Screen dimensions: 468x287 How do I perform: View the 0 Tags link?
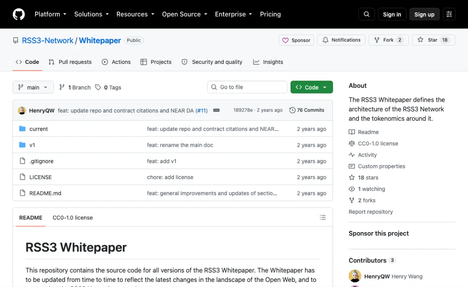[x=108, y=87]
